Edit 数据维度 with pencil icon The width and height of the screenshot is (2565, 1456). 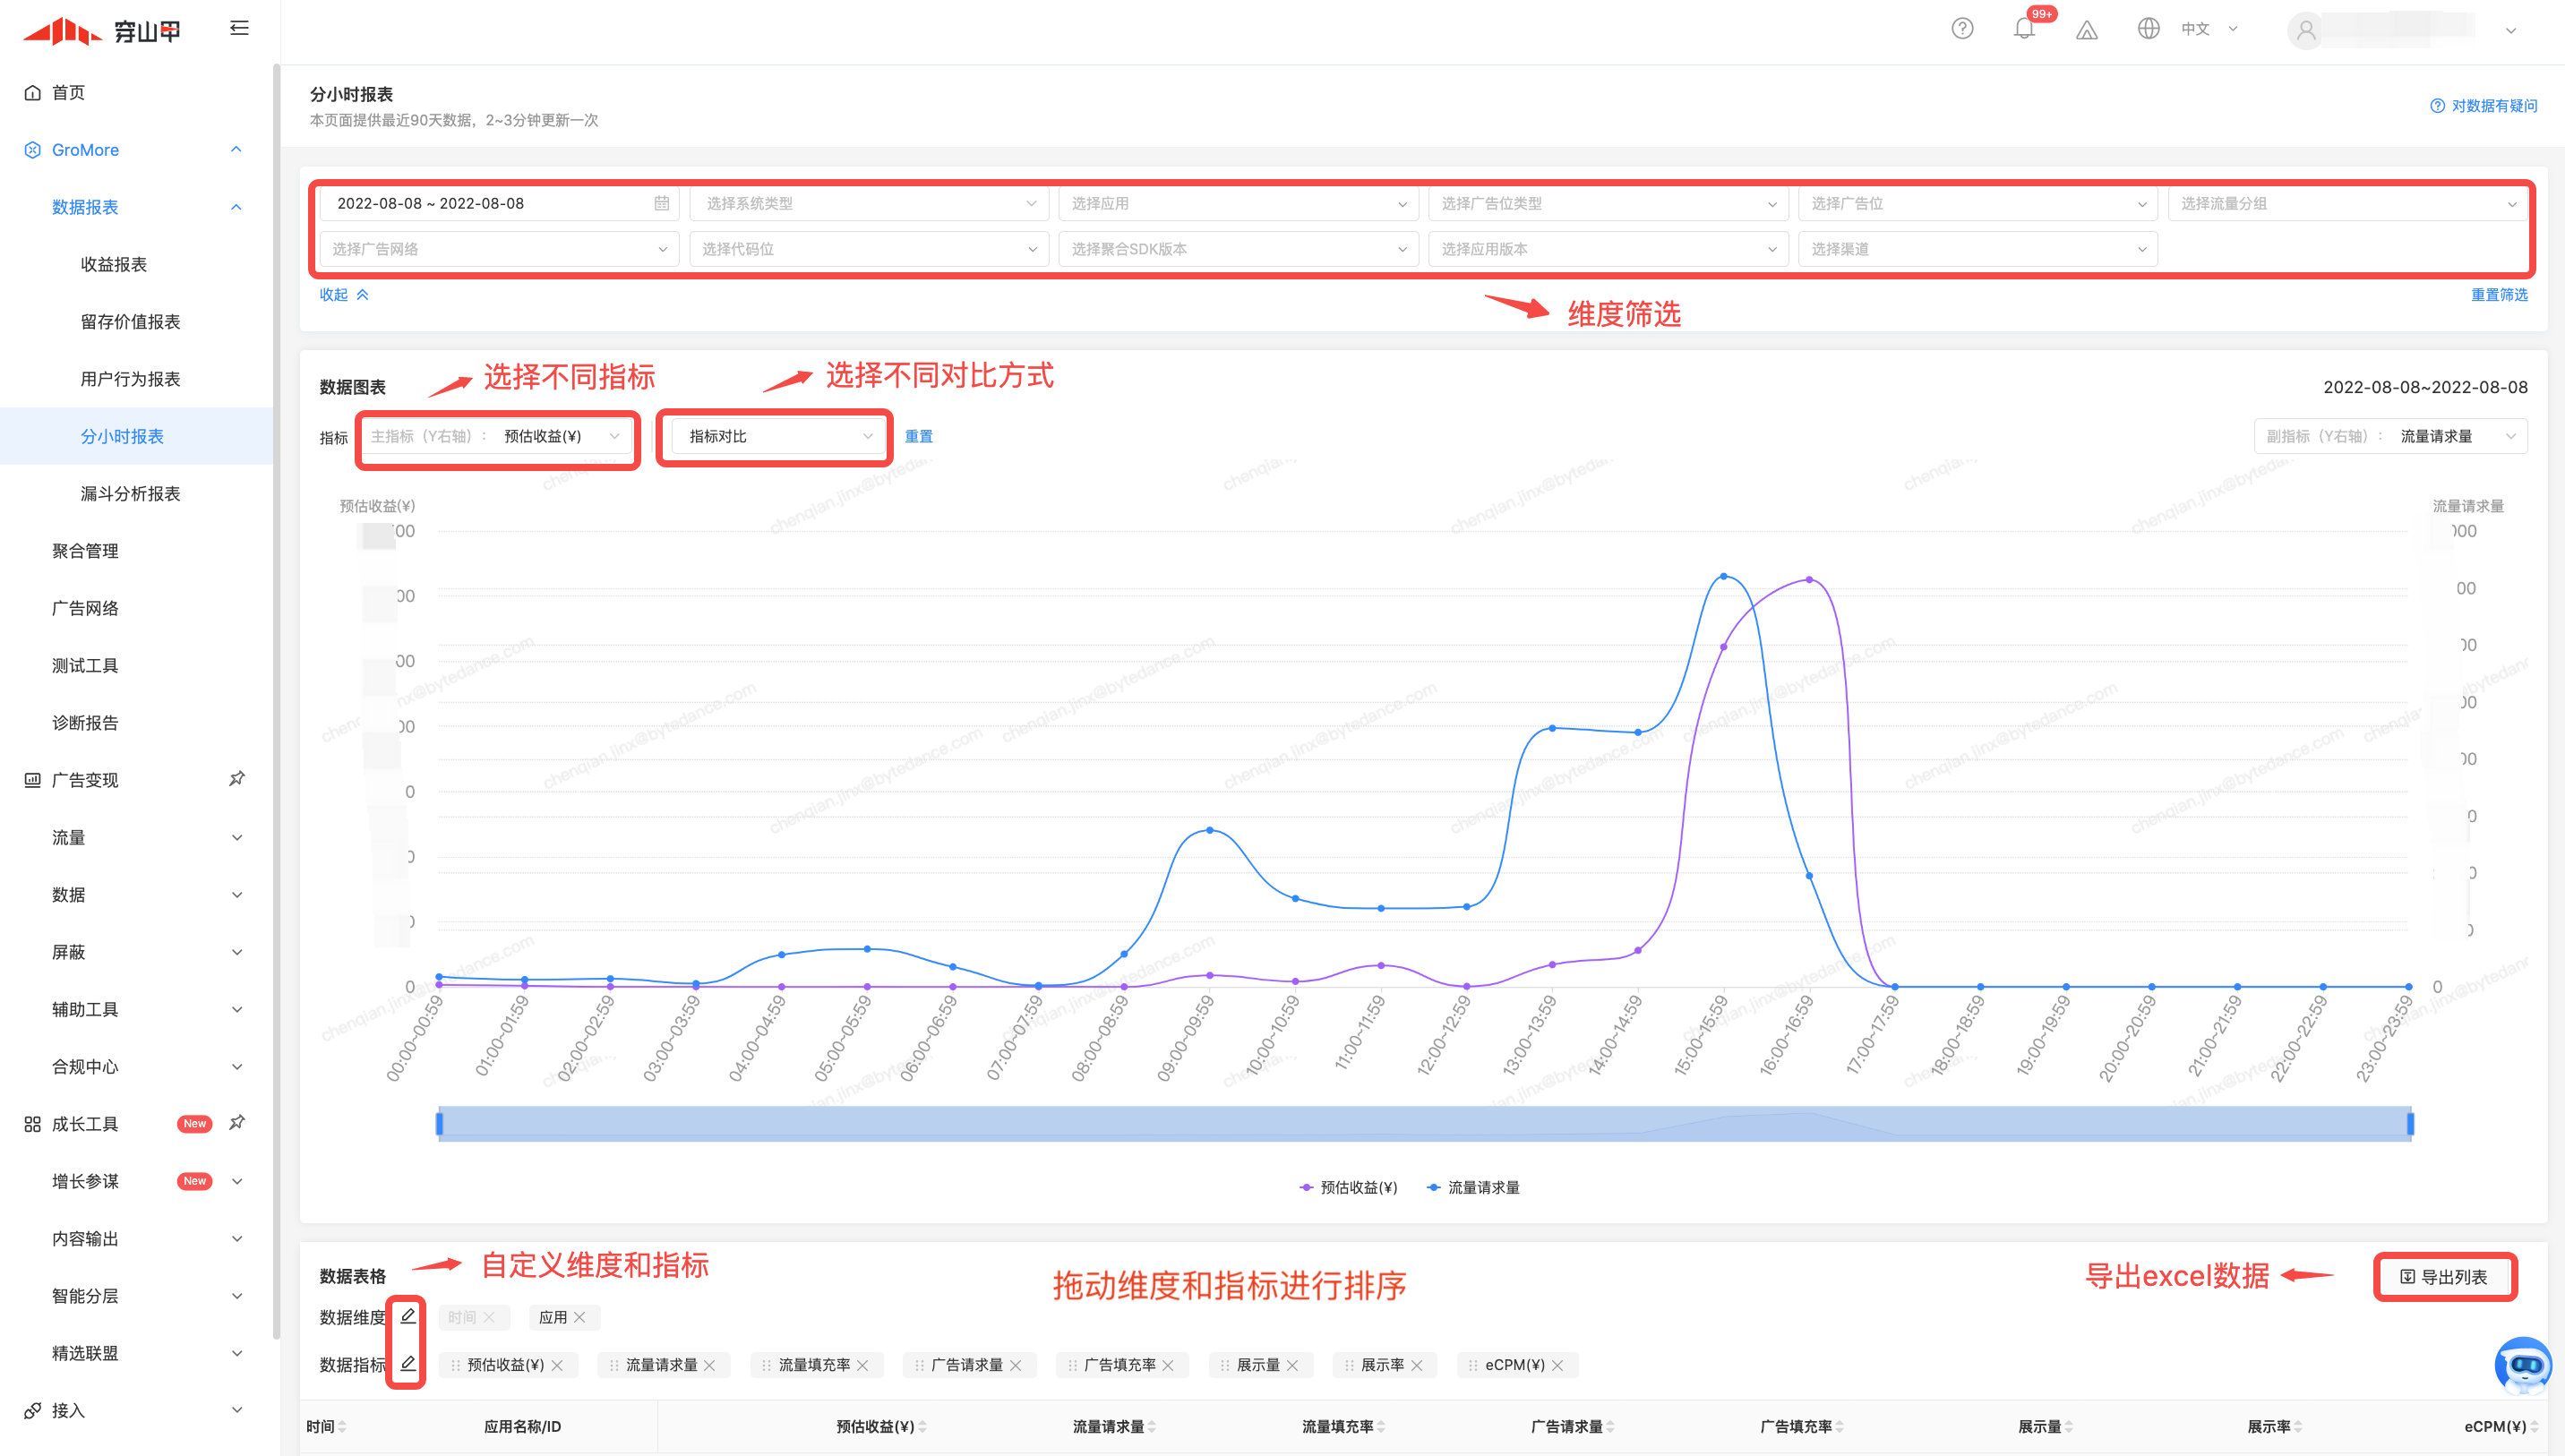coord(408,1316)
